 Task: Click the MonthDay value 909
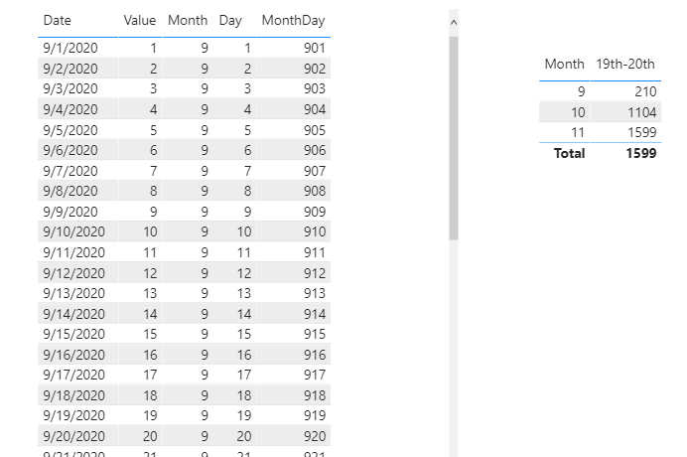[x=315, y=212]
